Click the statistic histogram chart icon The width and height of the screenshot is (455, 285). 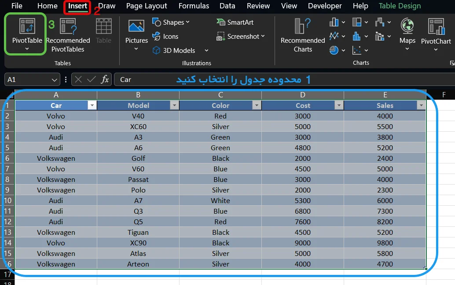tap(356, 36)
